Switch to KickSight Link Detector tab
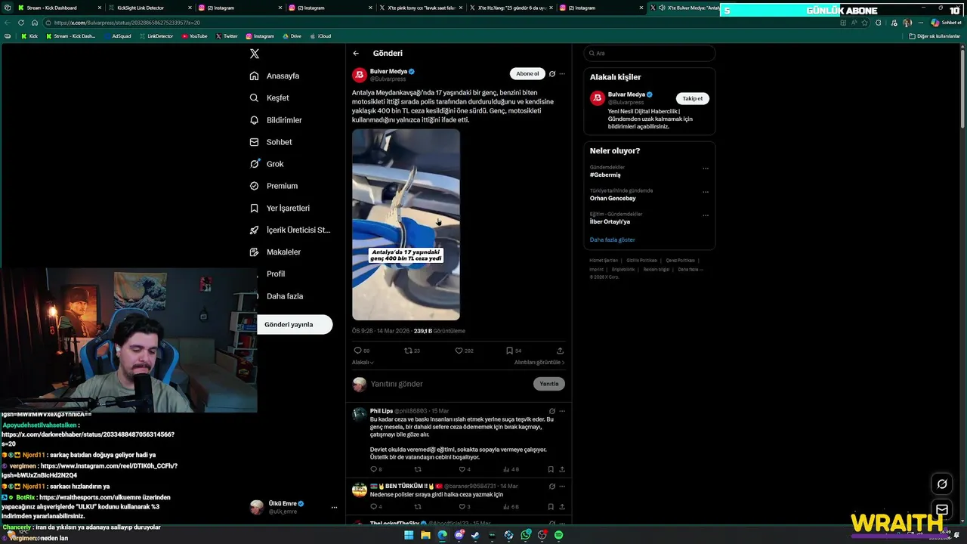Screen dimensions: 967x544 [x=149, y=8]
